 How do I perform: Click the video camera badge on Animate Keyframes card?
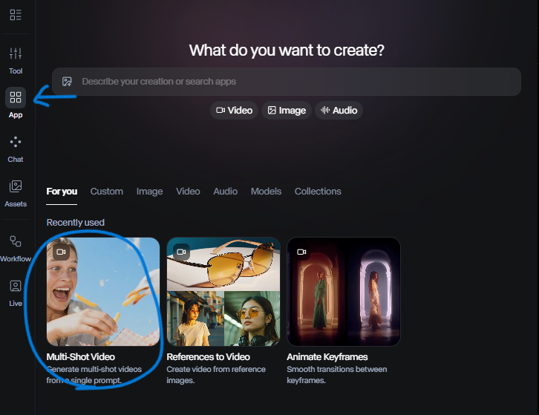pyautogui.click(x=301, y=252)
